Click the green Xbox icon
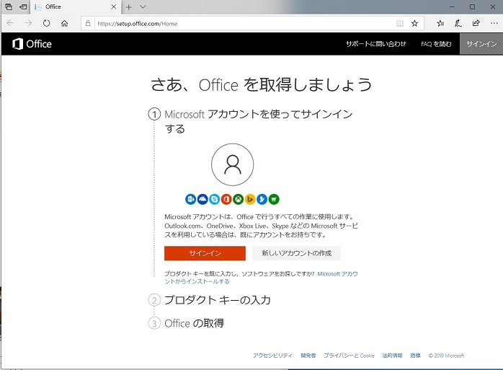503x370 pixels. point(238,199)
